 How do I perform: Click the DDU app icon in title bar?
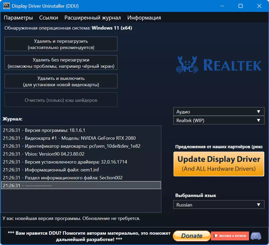tap(7, 6)
